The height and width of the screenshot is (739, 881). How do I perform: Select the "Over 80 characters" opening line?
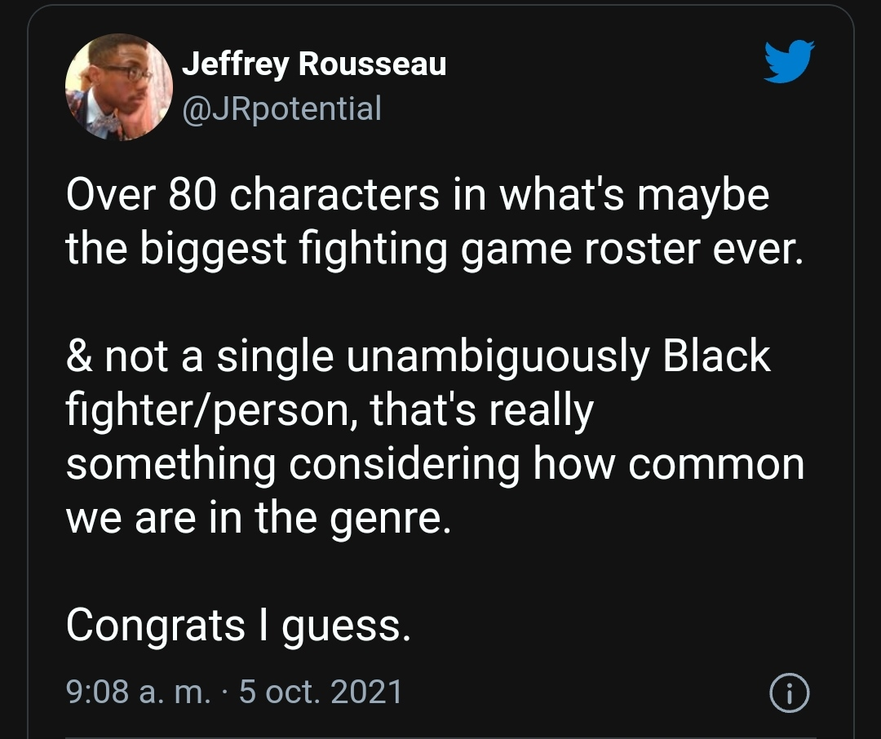[x=252, y=195]
